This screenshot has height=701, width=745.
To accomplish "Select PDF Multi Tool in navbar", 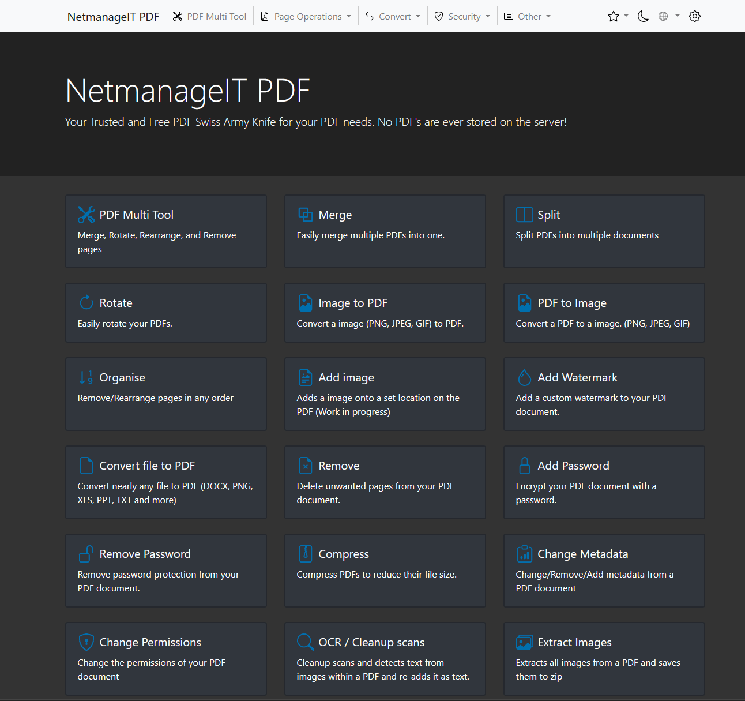I will click(x=210, y=16).
